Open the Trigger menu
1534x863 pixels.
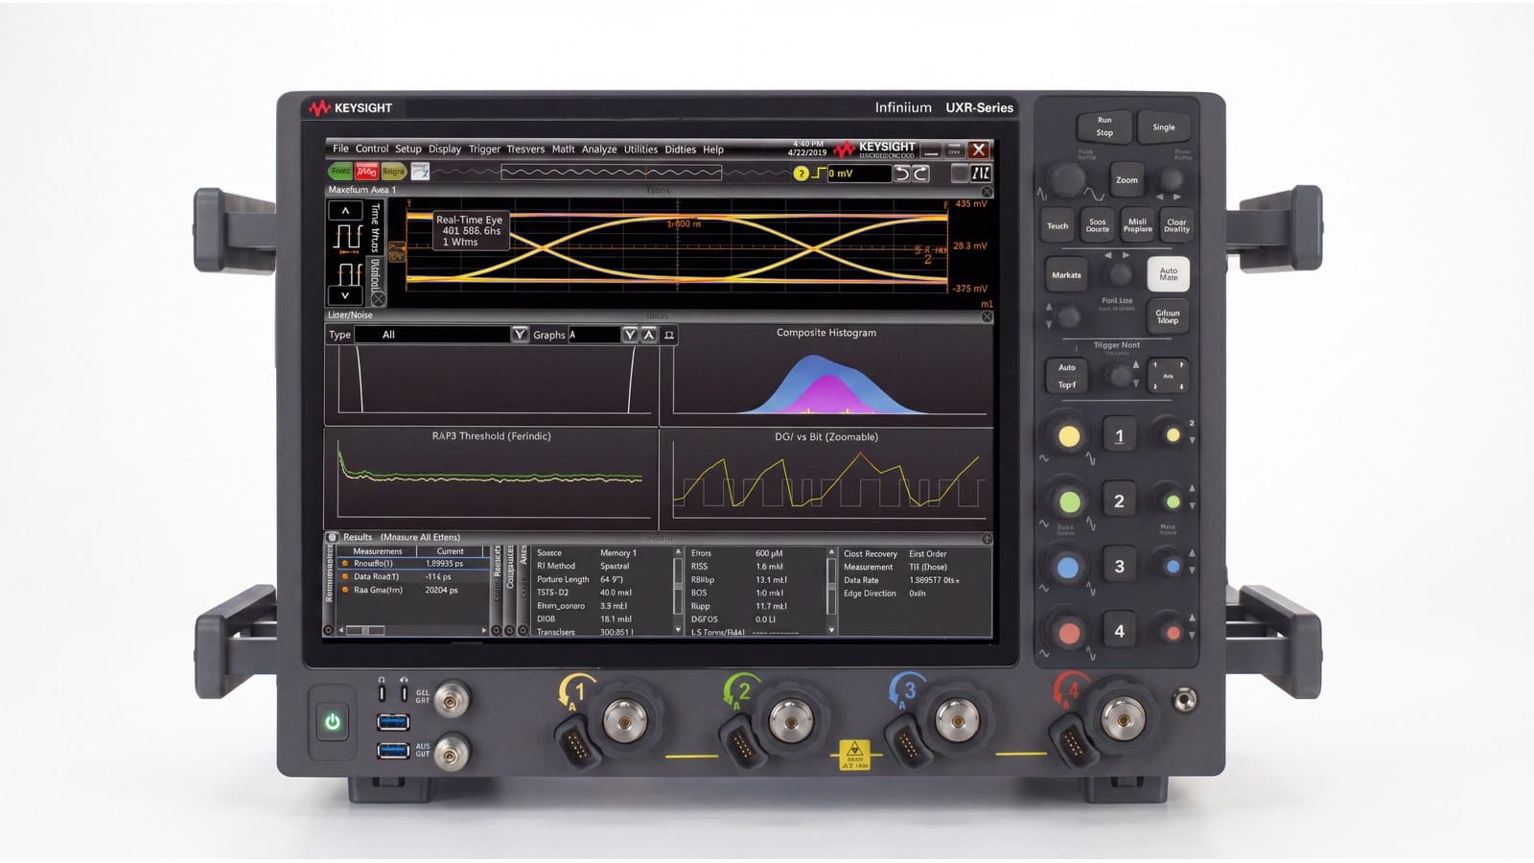[484, 149]
